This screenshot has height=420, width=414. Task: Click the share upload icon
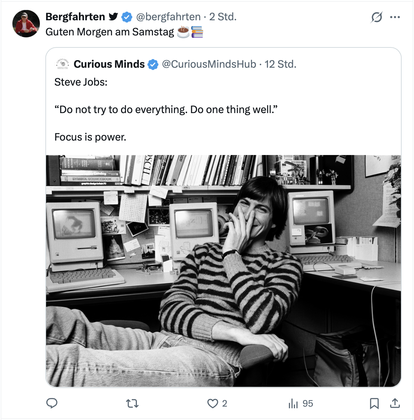click(x=395, y=403)
